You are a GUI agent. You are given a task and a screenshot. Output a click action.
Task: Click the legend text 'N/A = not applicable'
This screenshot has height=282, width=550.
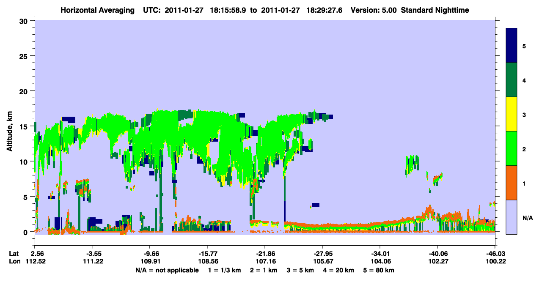click(167, 270)
